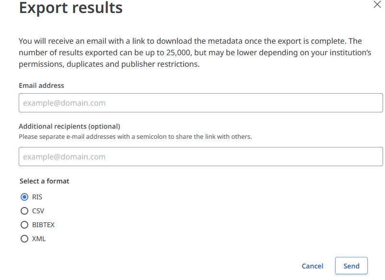Viewport: 385px width, 280px height.
Task: Click the semicolon separator hint text
Action: (135, 136)
